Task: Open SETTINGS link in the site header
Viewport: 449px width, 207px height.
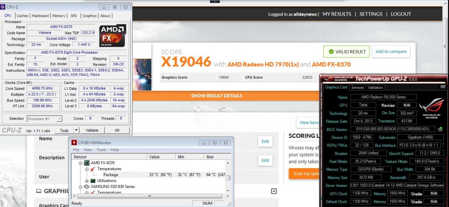Action: click(371, 14)
